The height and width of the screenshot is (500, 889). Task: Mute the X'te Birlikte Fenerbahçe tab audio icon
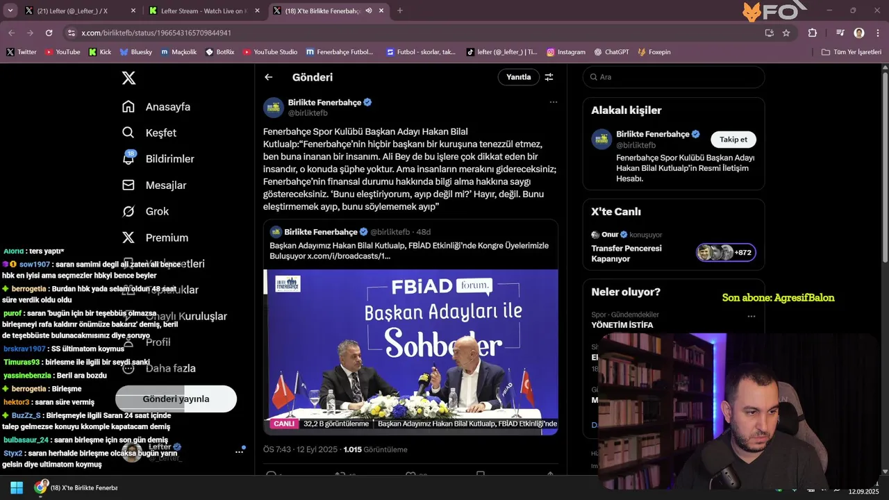pyautogui.click(x=369, y=10)
